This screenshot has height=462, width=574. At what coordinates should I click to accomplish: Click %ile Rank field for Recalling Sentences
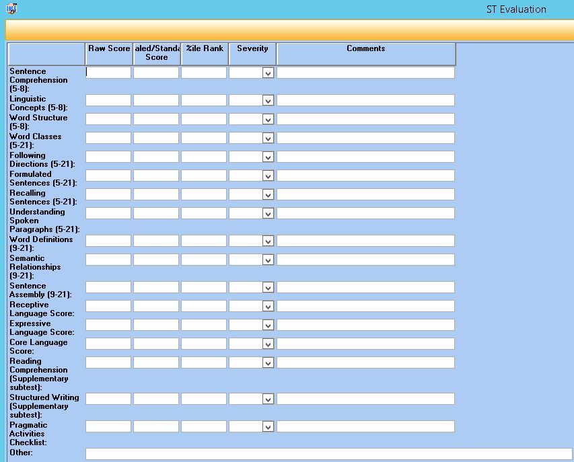coord(204,194)
